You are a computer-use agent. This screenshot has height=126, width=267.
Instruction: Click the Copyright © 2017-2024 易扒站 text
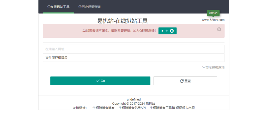pos(134,104)
